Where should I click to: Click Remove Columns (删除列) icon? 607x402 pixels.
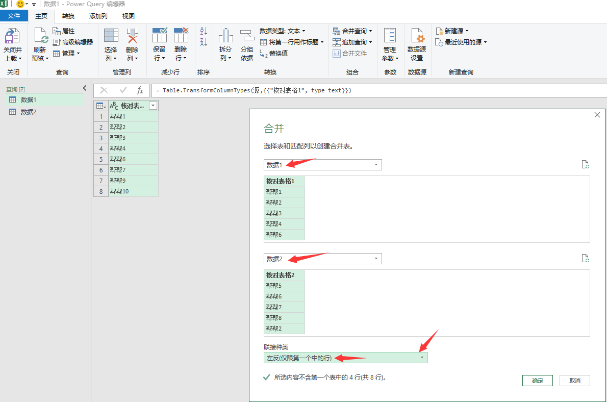pyautogui.click(x=133, y=35)
